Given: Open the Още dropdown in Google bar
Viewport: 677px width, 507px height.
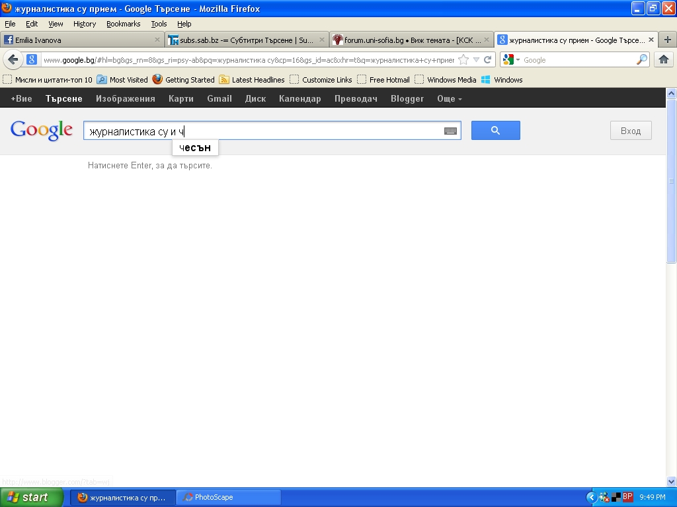Looking at the screenshot, I should [450, 99].
